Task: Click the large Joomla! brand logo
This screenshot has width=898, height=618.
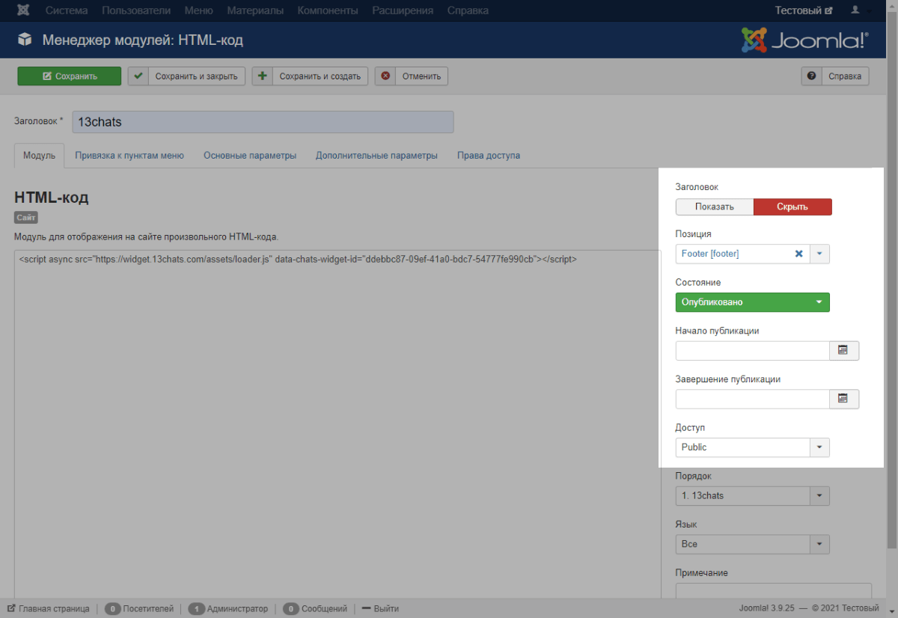Action: pos(805,40)
